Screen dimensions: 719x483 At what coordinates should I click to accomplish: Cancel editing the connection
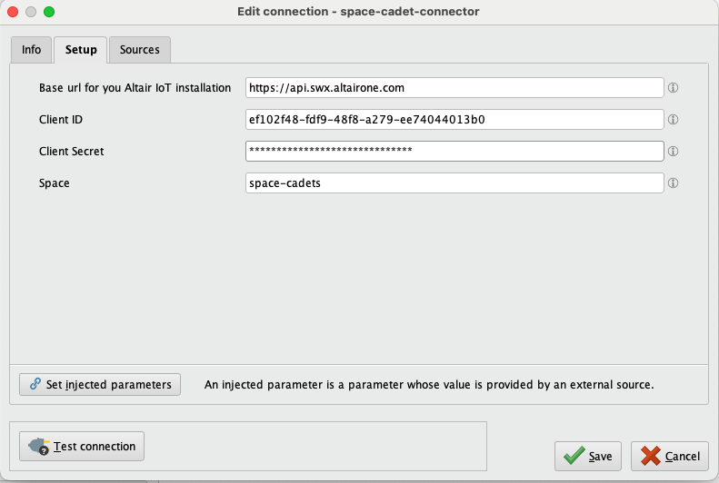671,456
